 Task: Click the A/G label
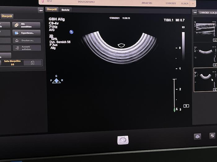tap(52, 30)
